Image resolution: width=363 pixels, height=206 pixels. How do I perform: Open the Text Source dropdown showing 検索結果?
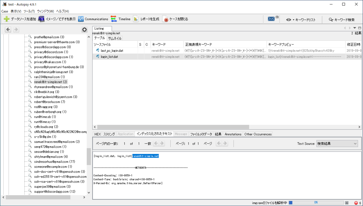point(337,143)
